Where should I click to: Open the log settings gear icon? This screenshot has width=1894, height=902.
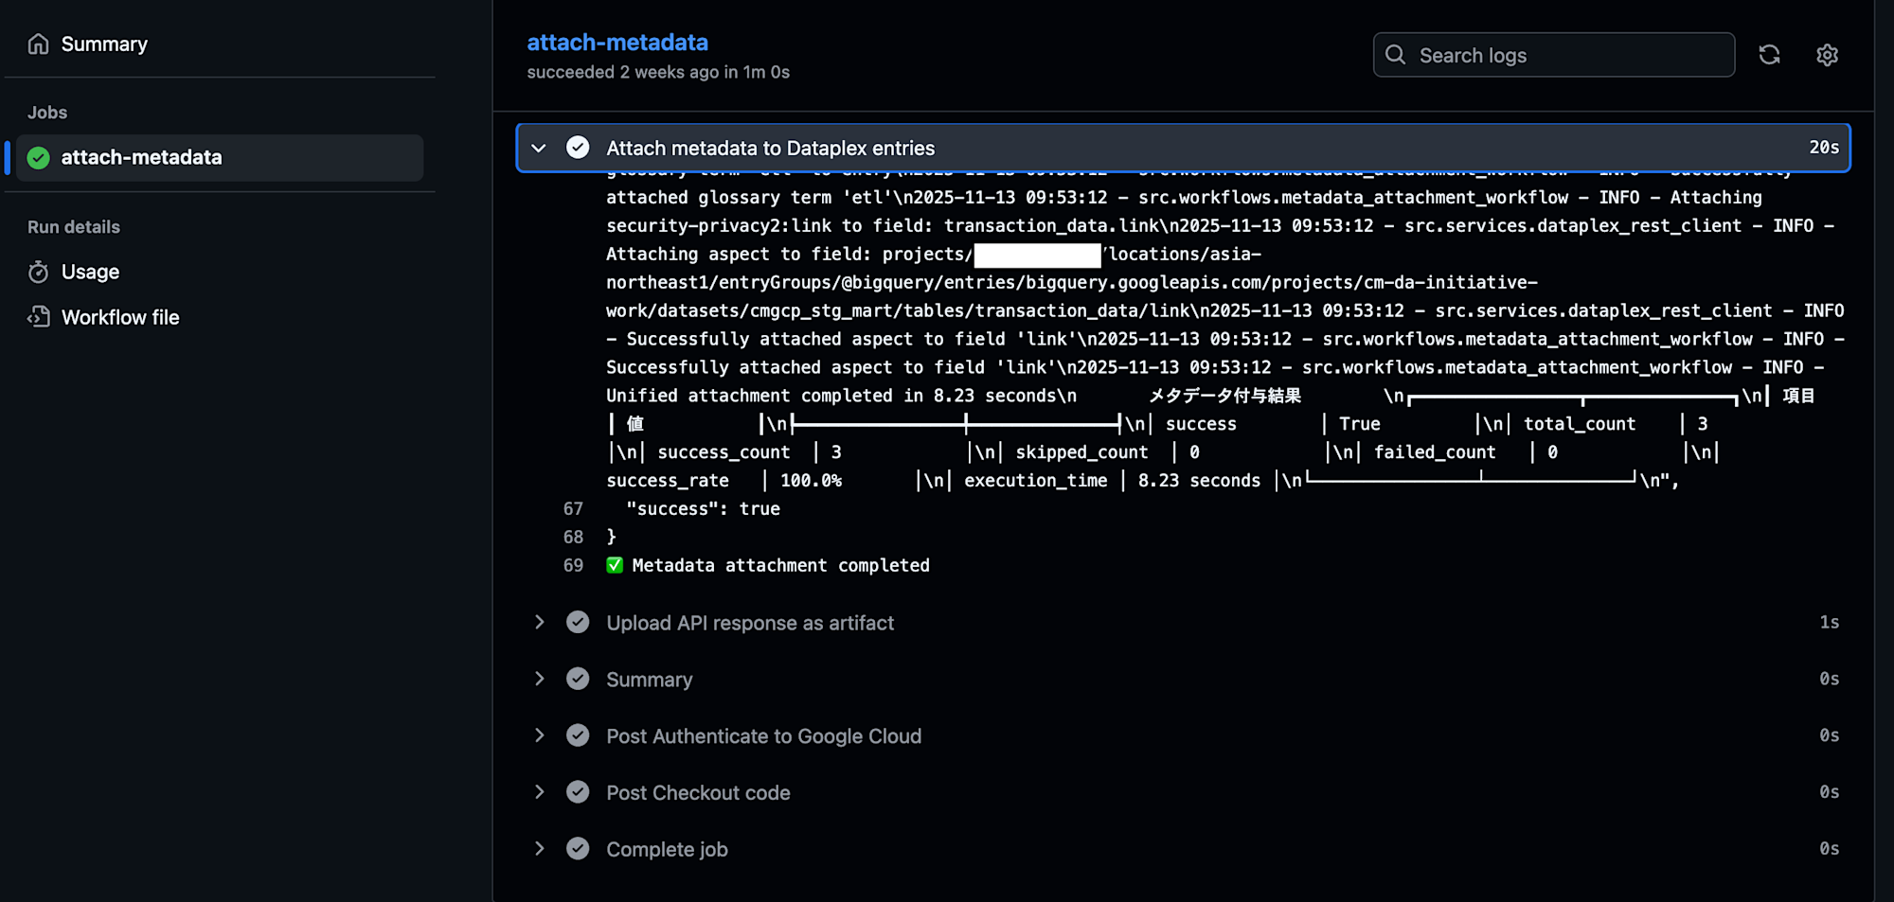pos(1827,55)
